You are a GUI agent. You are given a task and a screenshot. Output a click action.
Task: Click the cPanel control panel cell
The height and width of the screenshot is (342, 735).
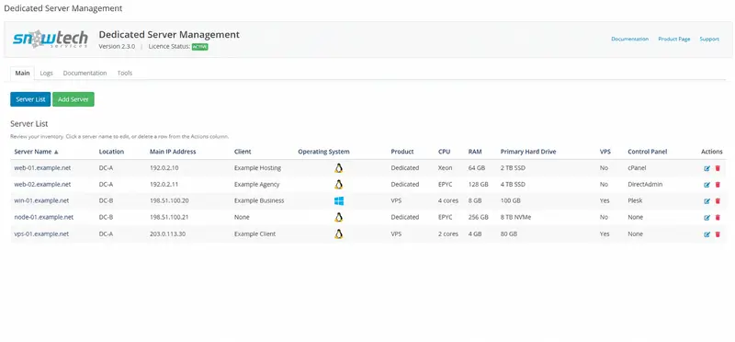(x=637, y=168)
